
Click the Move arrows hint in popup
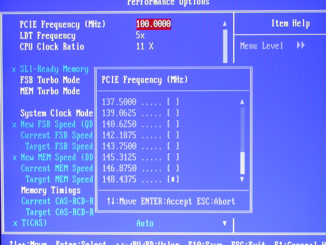[122, 202]
